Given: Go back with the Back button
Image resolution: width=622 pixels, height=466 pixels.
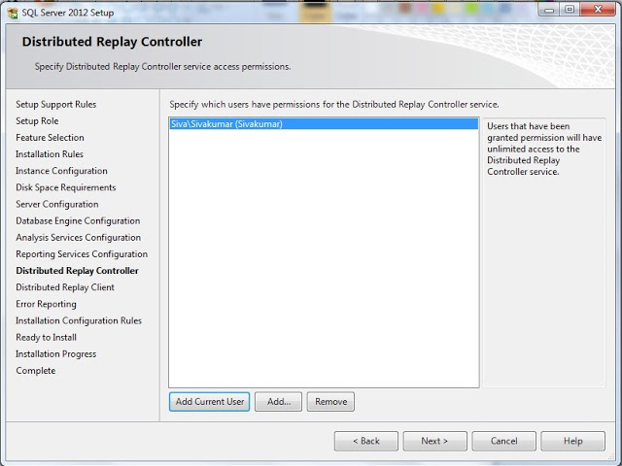Looking at the screenshot, I should 365,441.
